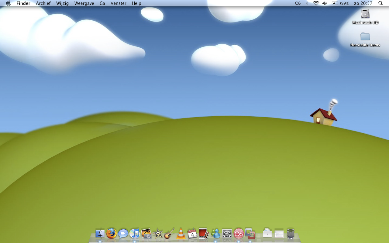Image resolution: width=389 pixels, height=243 pixels.
Task: Open the Macintosh HD desktop icon
Action: pyautogui.click(x=365, y=17)
